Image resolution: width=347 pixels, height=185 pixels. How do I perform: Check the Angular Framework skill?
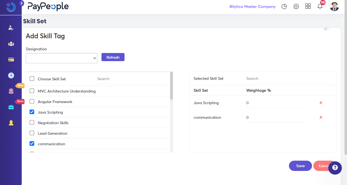pos(32,101)
